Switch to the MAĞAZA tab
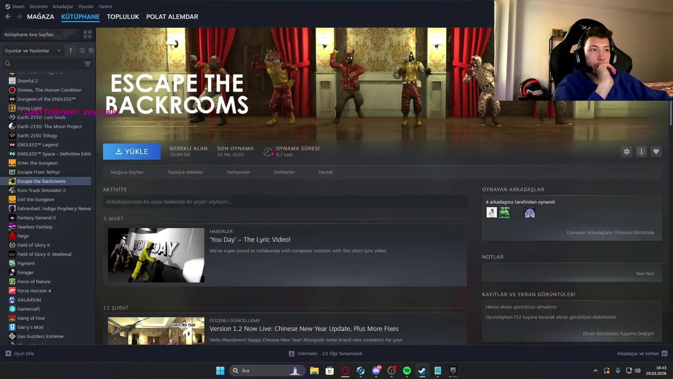The width and height of the screenshot is (673, 379). [40, 17]
